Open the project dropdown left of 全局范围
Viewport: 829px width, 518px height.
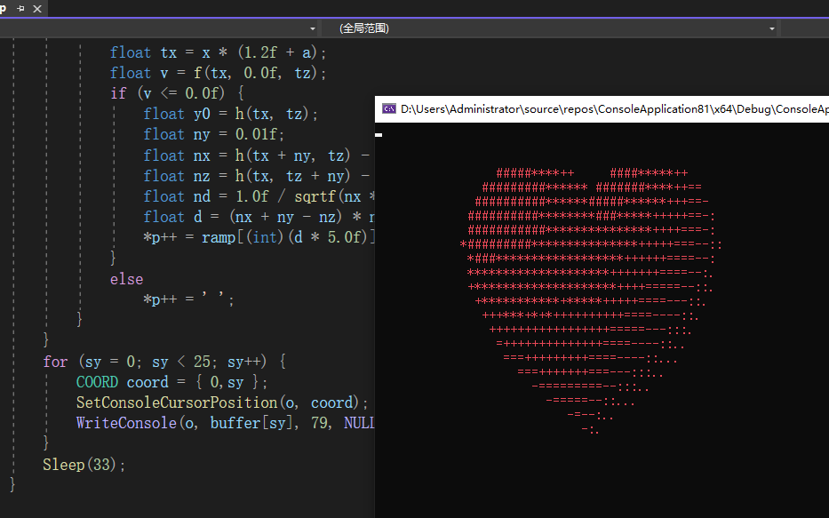click(x=313, y=28)
